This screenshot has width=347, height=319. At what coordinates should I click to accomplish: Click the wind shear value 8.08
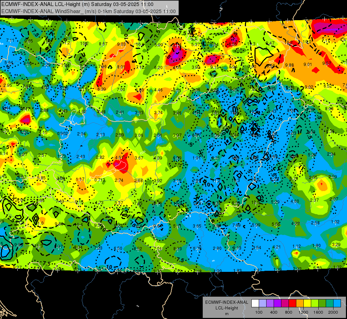[x=329, y=108]
